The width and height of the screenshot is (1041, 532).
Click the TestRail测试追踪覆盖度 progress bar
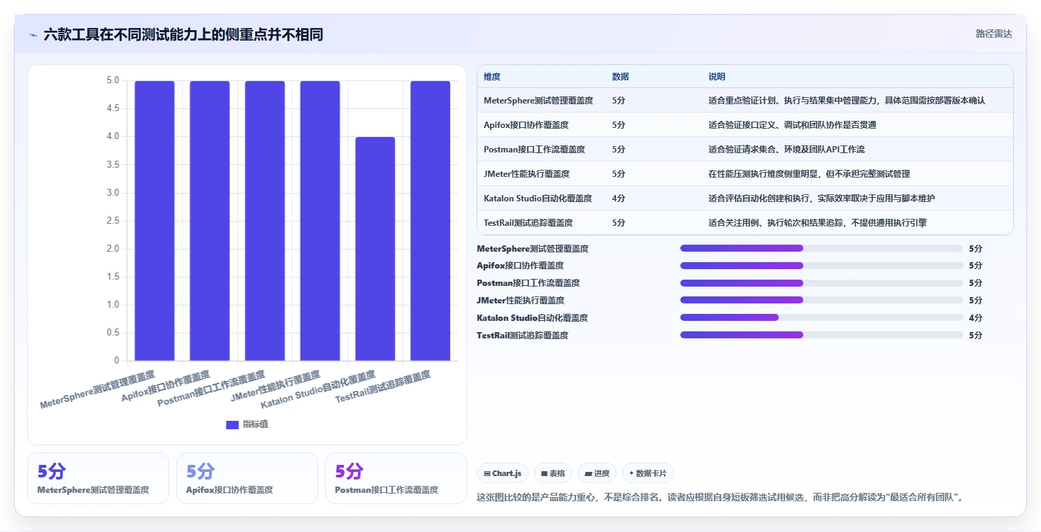coord(821,335)
